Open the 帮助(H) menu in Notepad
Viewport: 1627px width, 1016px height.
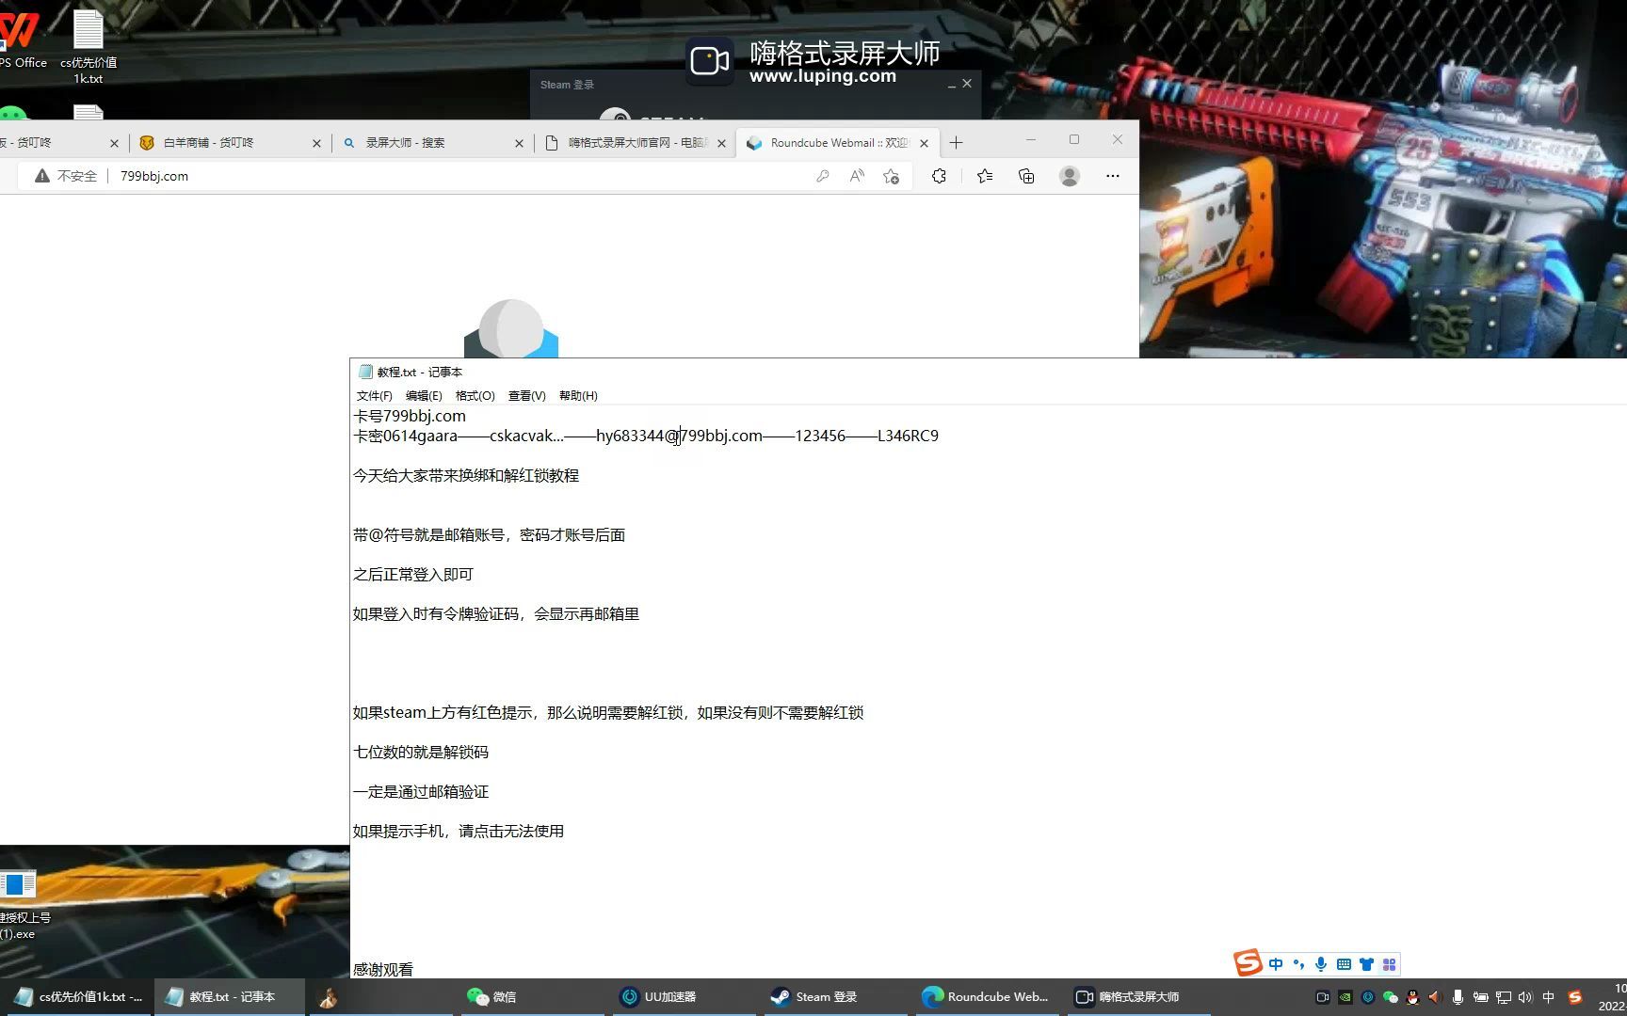point(578,396)
